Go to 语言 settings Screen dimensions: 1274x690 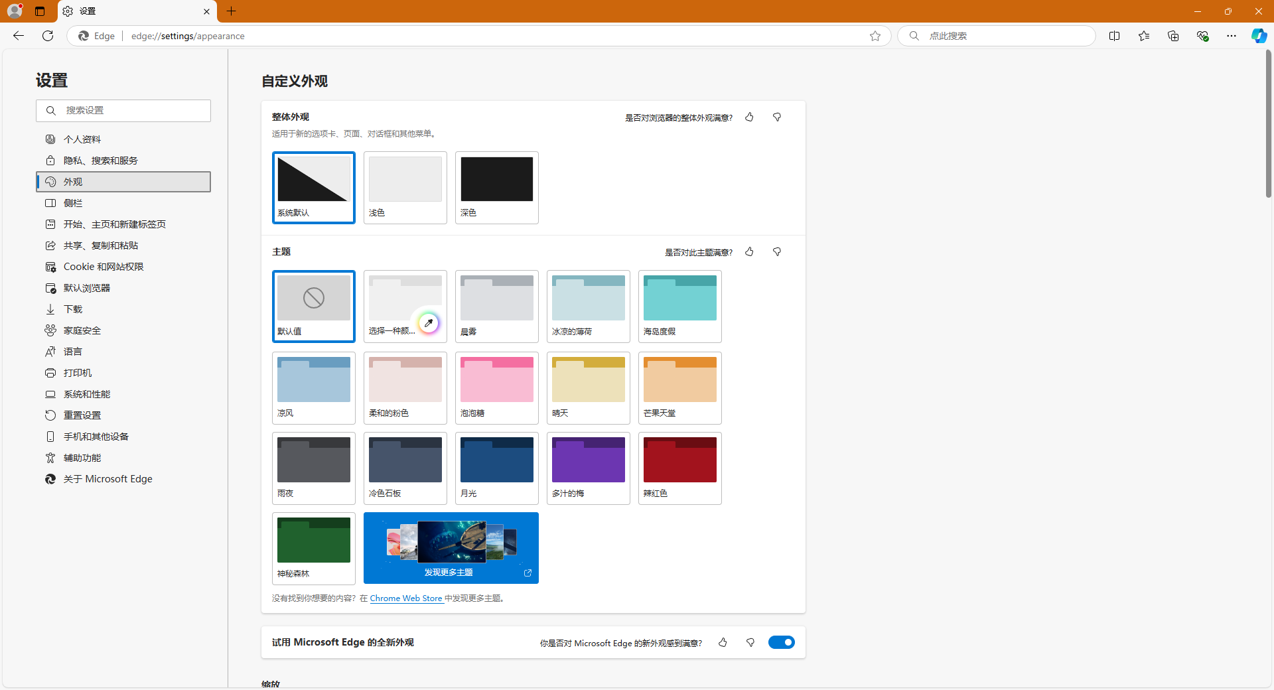point(123,352)
